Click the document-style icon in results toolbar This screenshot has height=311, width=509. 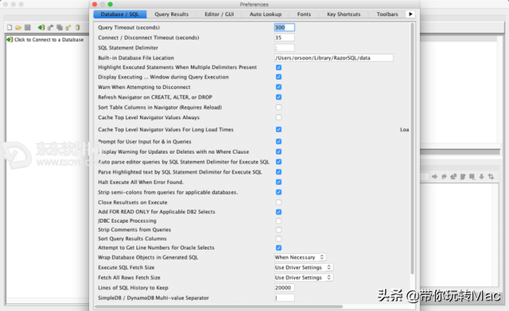[x=463, y=177]
